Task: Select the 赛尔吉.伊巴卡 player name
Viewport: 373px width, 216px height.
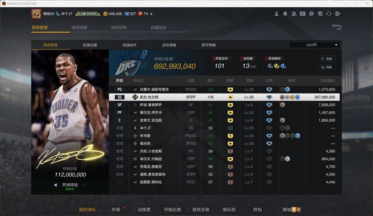Action: [x=151, y=113]
